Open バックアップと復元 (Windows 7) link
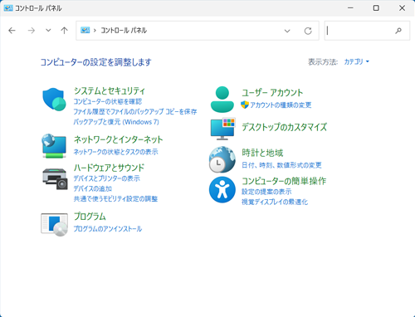The width and height of the screenshot is (415, 317). tap(116, 122)
